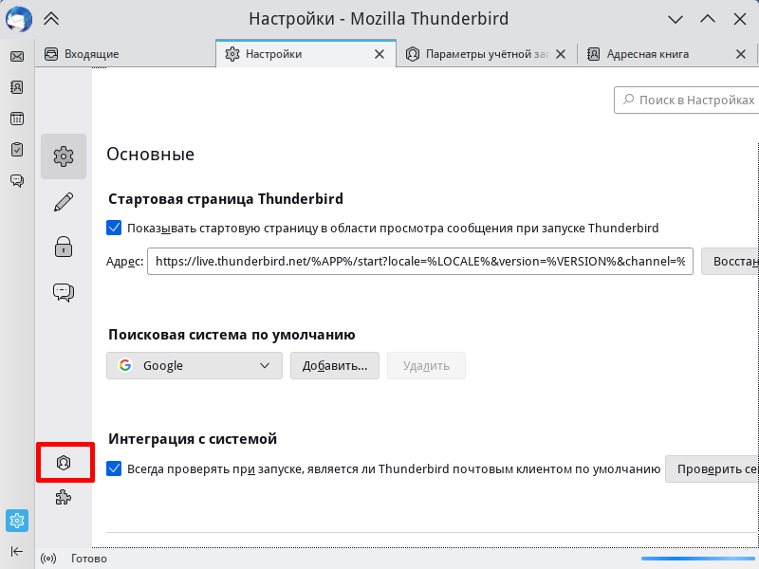
Task: Switch to Параметры учётной записи tab
Action: pos(487,54)
